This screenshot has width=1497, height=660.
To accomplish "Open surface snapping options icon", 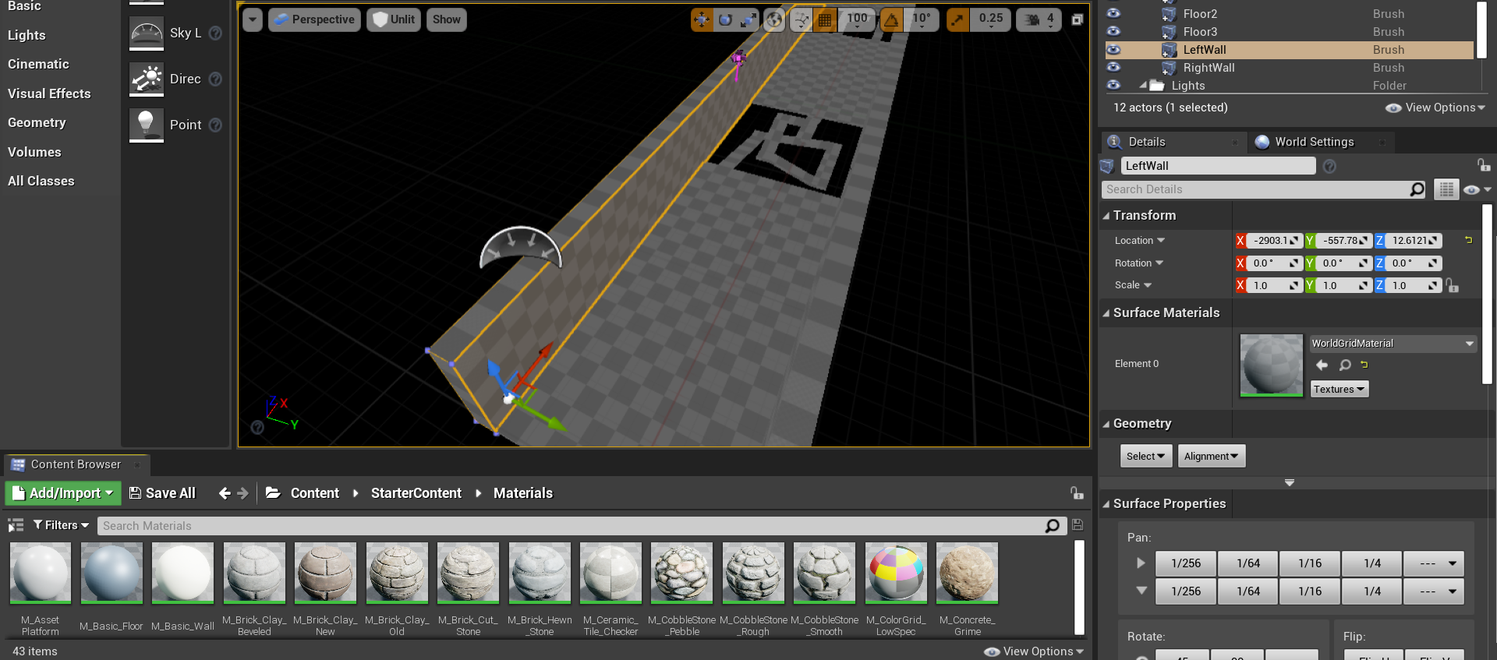I will (802, 19).
